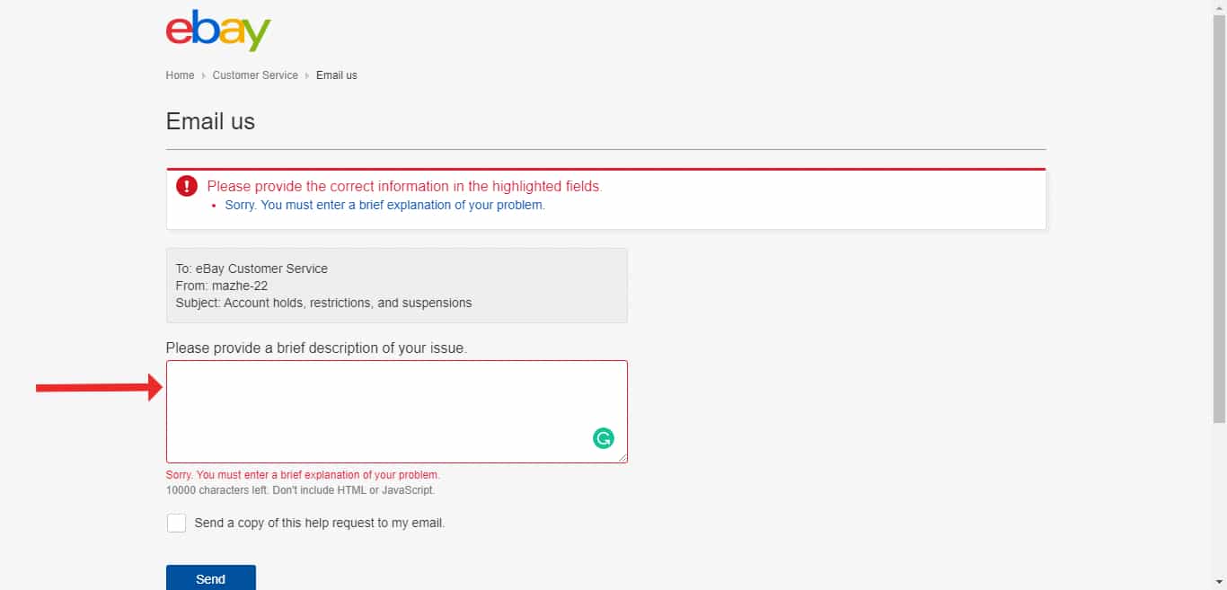Focus the brief description text box
The image size is (1227, 590).
(x=395, y=409)
